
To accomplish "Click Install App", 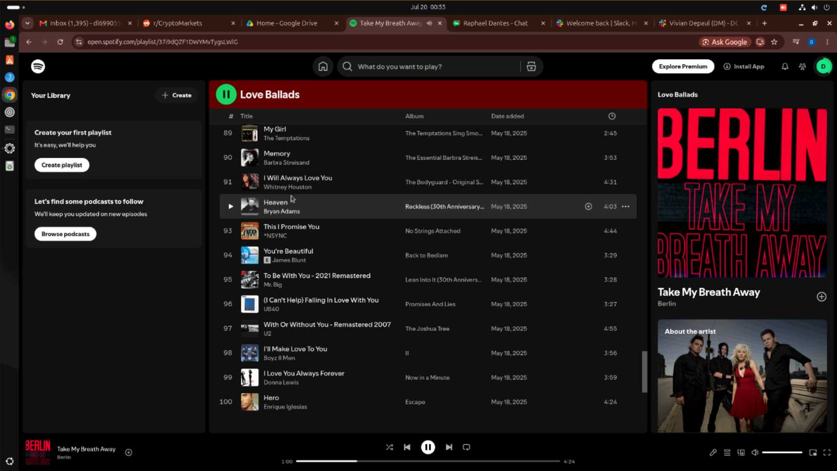I will [x=743, y=67].
